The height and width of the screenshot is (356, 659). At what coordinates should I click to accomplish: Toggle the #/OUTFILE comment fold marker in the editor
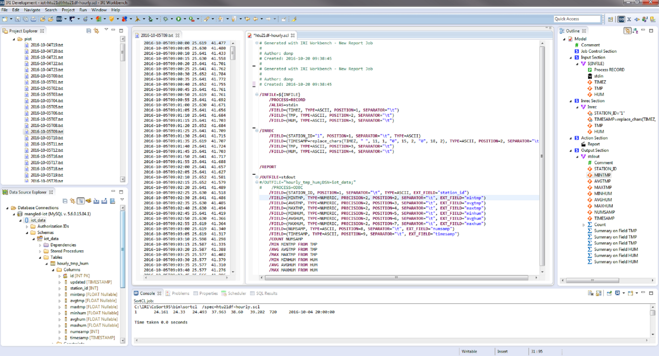[257, 182]
